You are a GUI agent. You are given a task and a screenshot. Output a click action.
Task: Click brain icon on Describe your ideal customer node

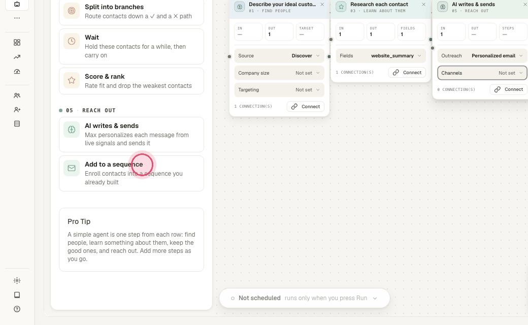point(240,7)
